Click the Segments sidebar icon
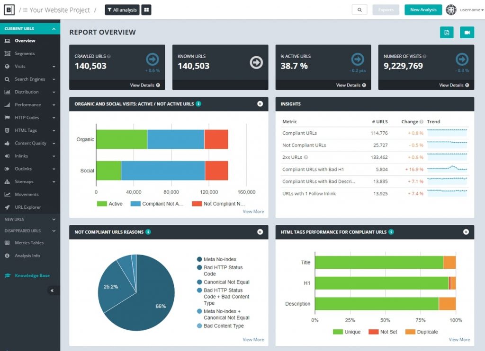 (x=8, y=54)
